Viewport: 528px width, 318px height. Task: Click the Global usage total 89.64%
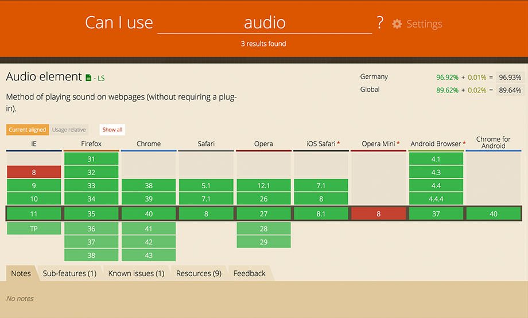point(510,90)
